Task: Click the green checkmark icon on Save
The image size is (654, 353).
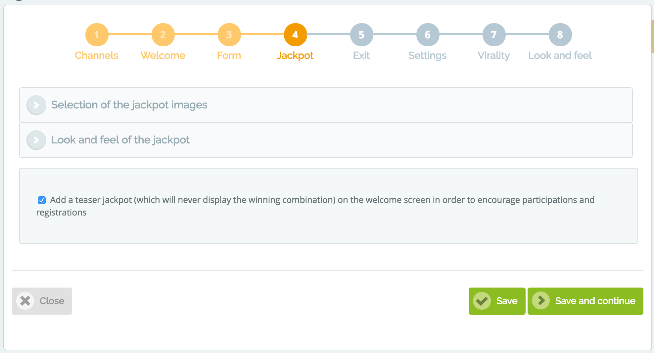Action: tap(482, 301)
